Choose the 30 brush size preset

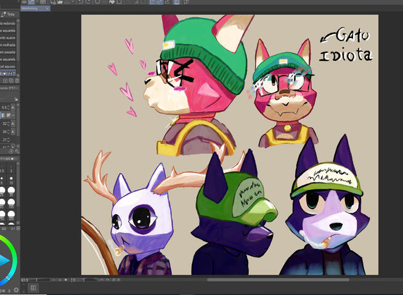pos(11,192)
